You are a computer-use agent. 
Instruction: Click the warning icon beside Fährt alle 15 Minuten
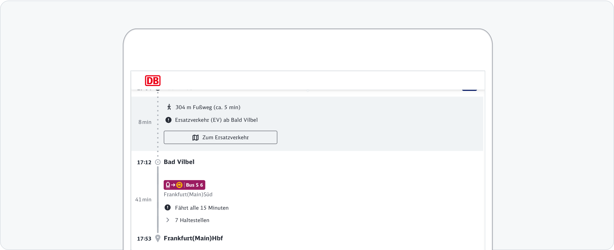point(168,208)
